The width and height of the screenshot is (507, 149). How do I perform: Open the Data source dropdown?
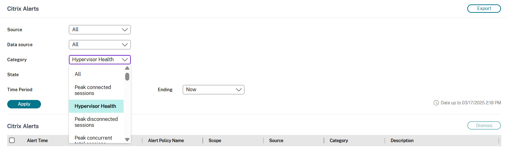100,45
